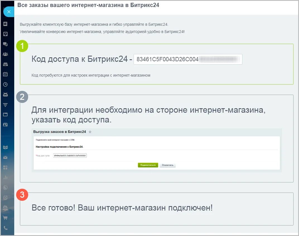The width and height of the screenshot is (299, 236).
Task: Open the contact card sidebar icon
Action: point(5,125)
